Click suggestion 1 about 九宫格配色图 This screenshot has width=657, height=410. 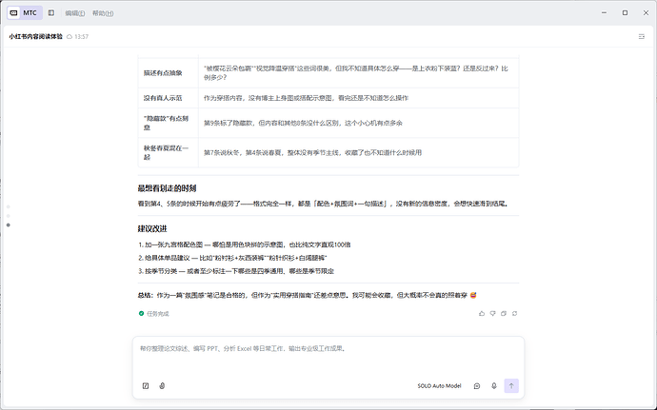coord(245,244)
